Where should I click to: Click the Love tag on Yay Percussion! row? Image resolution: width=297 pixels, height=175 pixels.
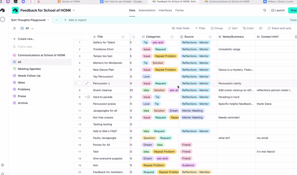point(146,76)
